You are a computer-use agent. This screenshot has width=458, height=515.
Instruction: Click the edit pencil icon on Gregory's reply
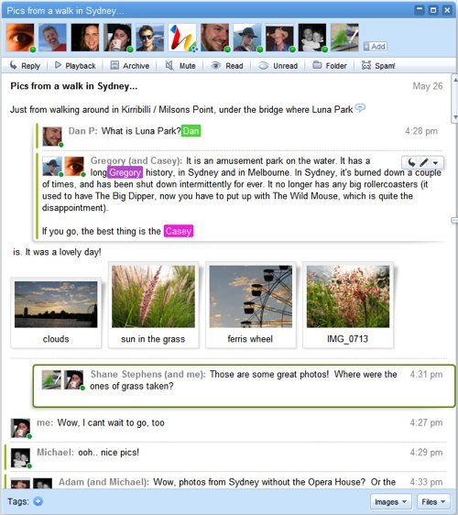(x=424, y=162)
